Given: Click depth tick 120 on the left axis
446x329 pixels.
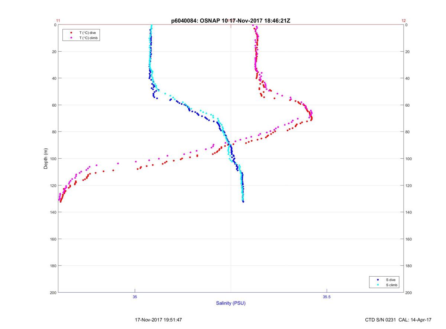Looking at the screenshot, I should [53, 186].
